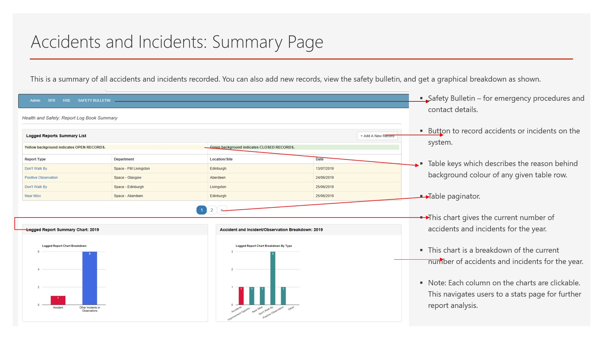Open the Near Miss report from Aberdeen
The height and width of the screenshot is (339, 603).
tap(33, 196)
